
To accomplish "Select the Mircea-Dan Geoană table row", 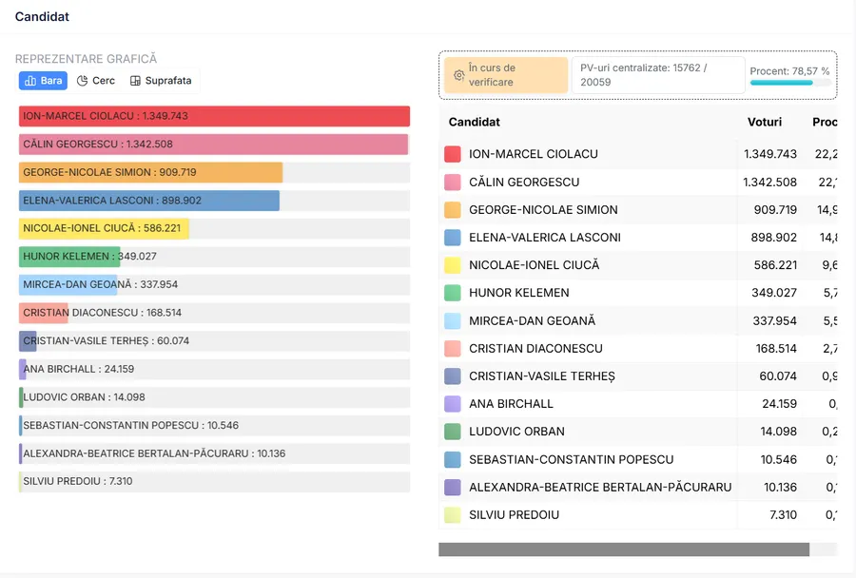I will pos(590,320).
